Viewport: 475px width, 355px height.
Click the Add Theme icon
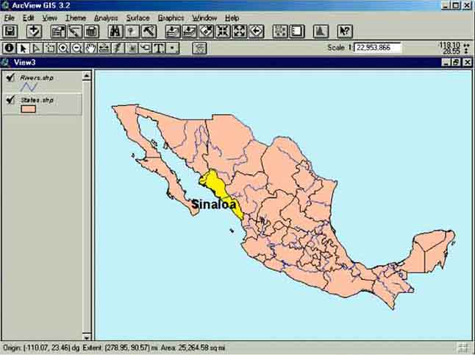coord(34,31)
